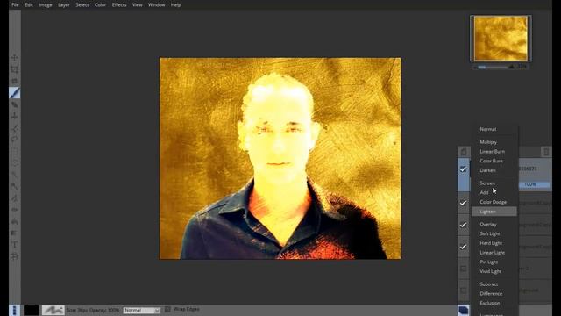Open the Effects menu
The height and width of the screenshot is (316, 561).
tap(119, 5)
